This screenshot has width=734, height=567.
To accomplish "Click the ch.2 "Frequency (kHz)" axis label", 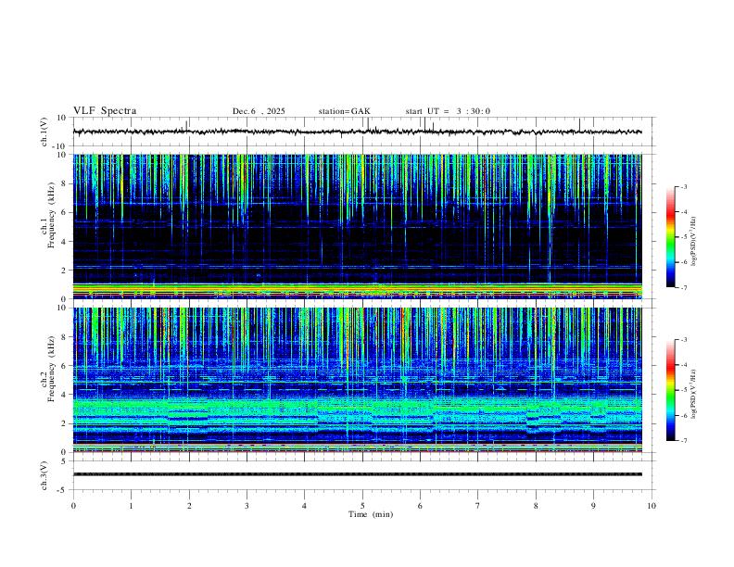I will click(51, 369).
